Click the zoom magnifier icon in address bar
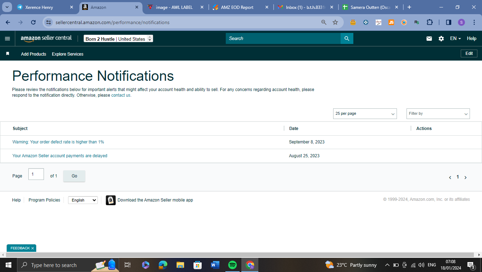This screenshot has width=482, height=272. click(x=324, y=22)
